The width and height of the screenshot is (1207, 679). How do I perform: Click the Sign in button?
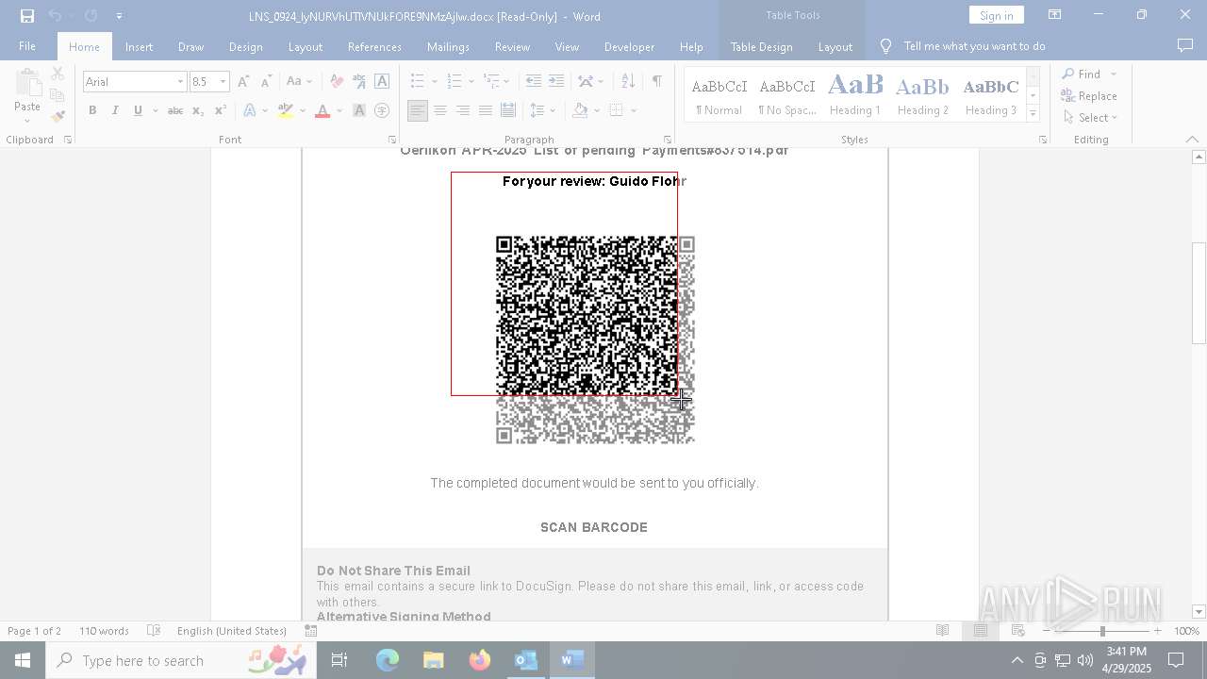click(x=996, y=15)
